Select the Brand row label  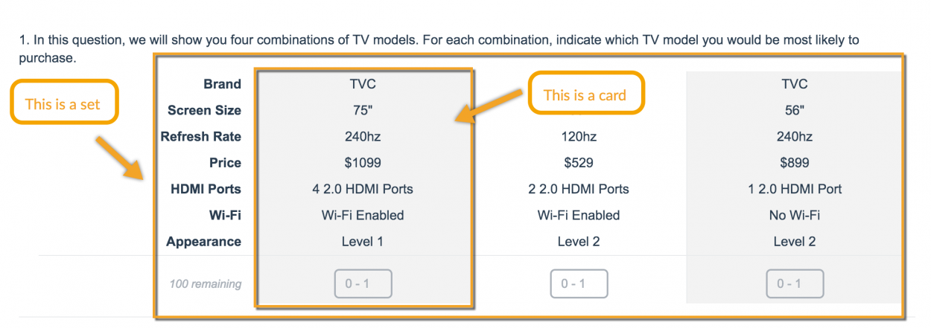click(x=222, y=84)
